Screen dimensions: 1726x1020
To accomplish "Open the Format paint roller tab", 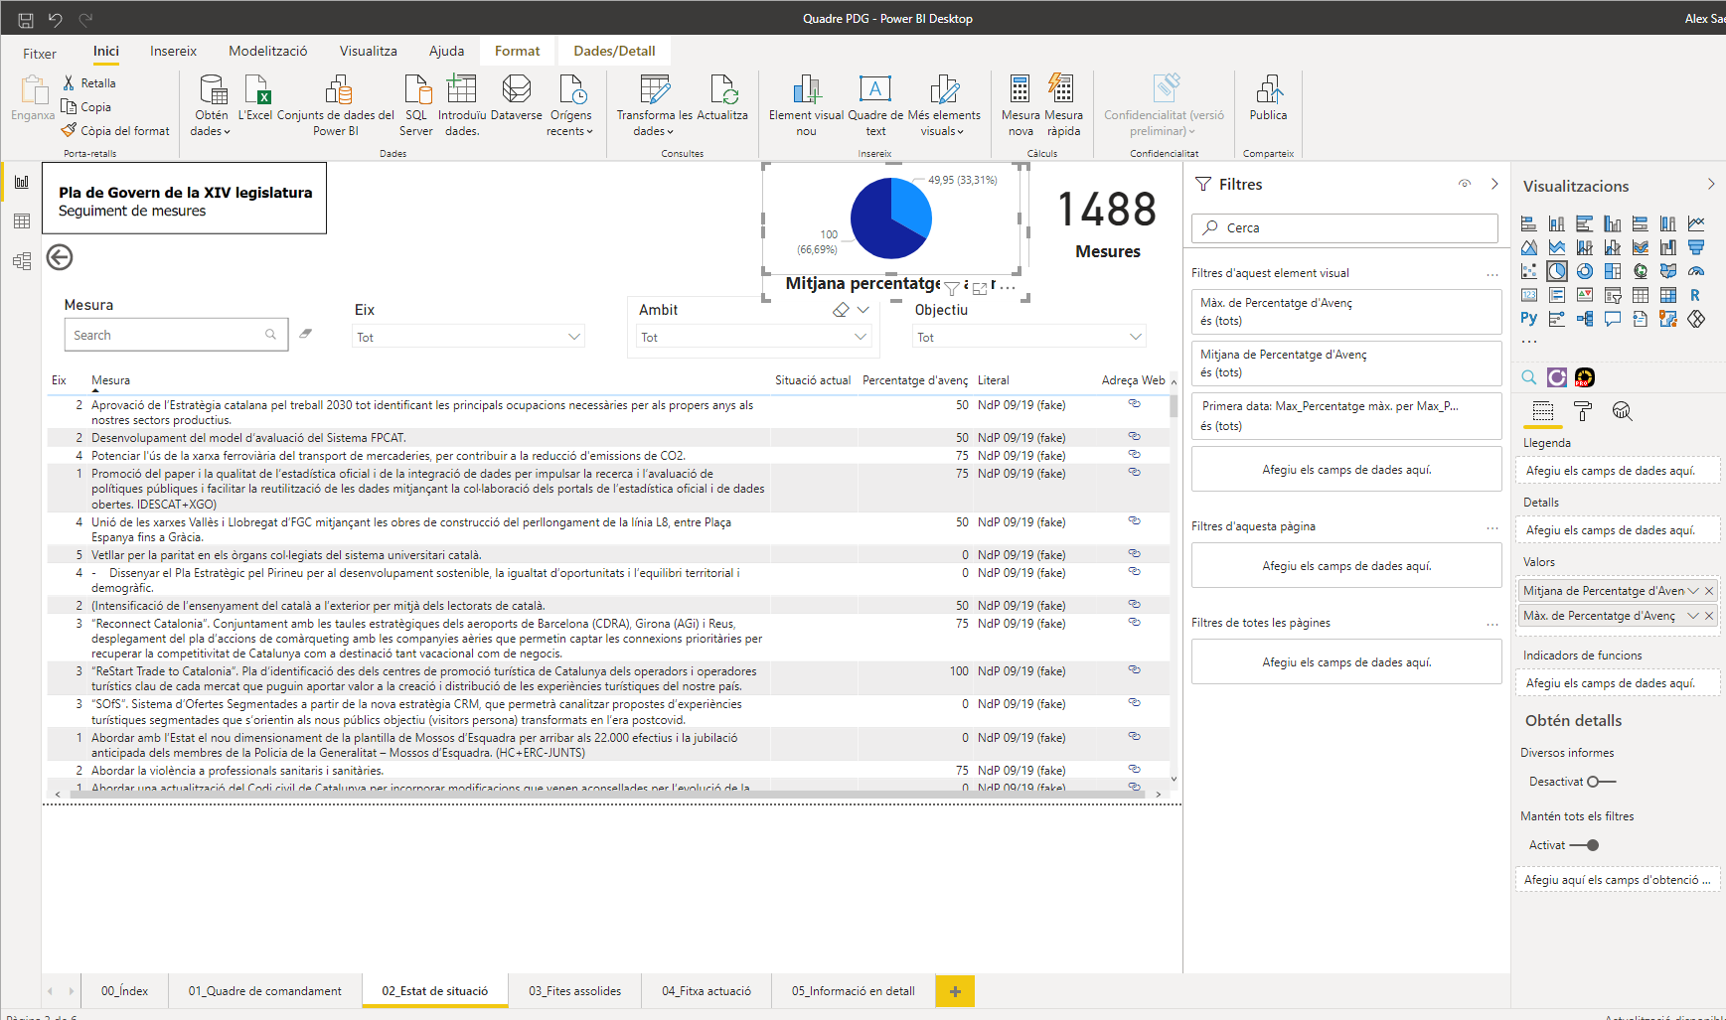I will [1583, 411].
